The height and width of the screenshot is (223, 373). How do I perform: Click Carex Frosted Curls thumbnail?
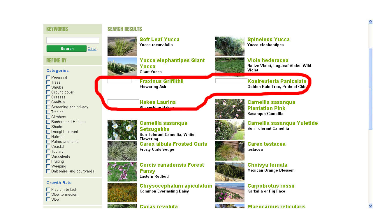tap(122, 151)
